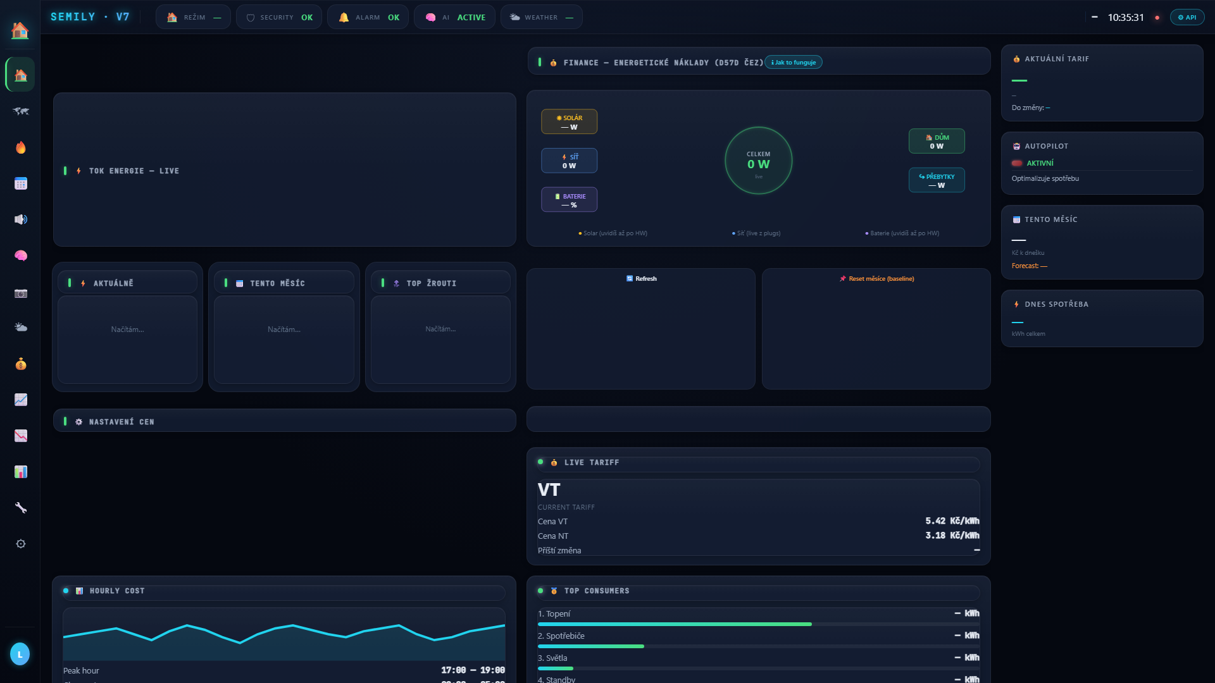Click the Režim status chip

pos(193,17)
